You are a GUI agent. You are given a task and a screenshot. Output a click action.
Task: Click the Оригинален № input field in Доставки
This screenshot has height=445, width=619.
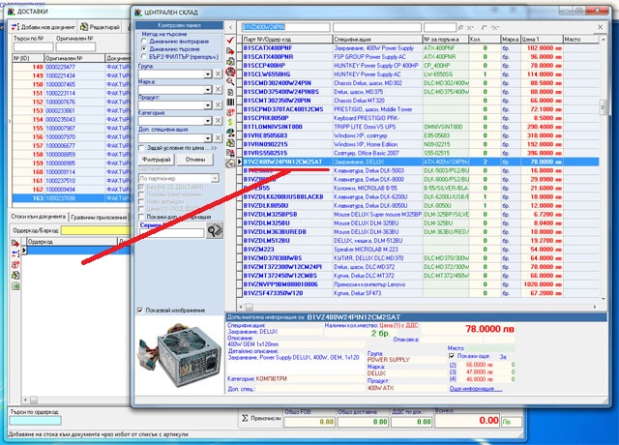[x=75, y=47]
